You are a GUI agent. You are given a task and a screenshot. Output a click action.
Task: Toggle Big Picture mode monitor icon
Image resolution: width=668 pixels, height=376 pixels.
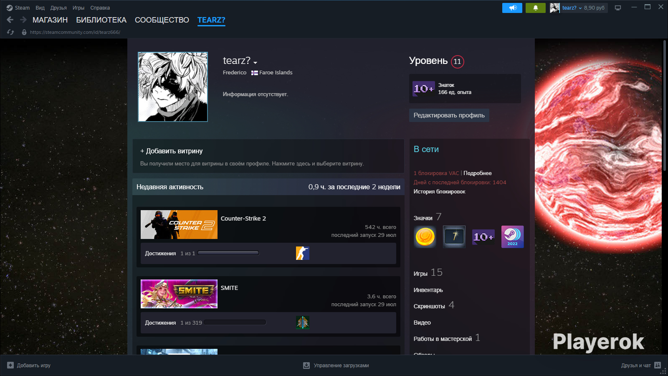coord(618,8)
